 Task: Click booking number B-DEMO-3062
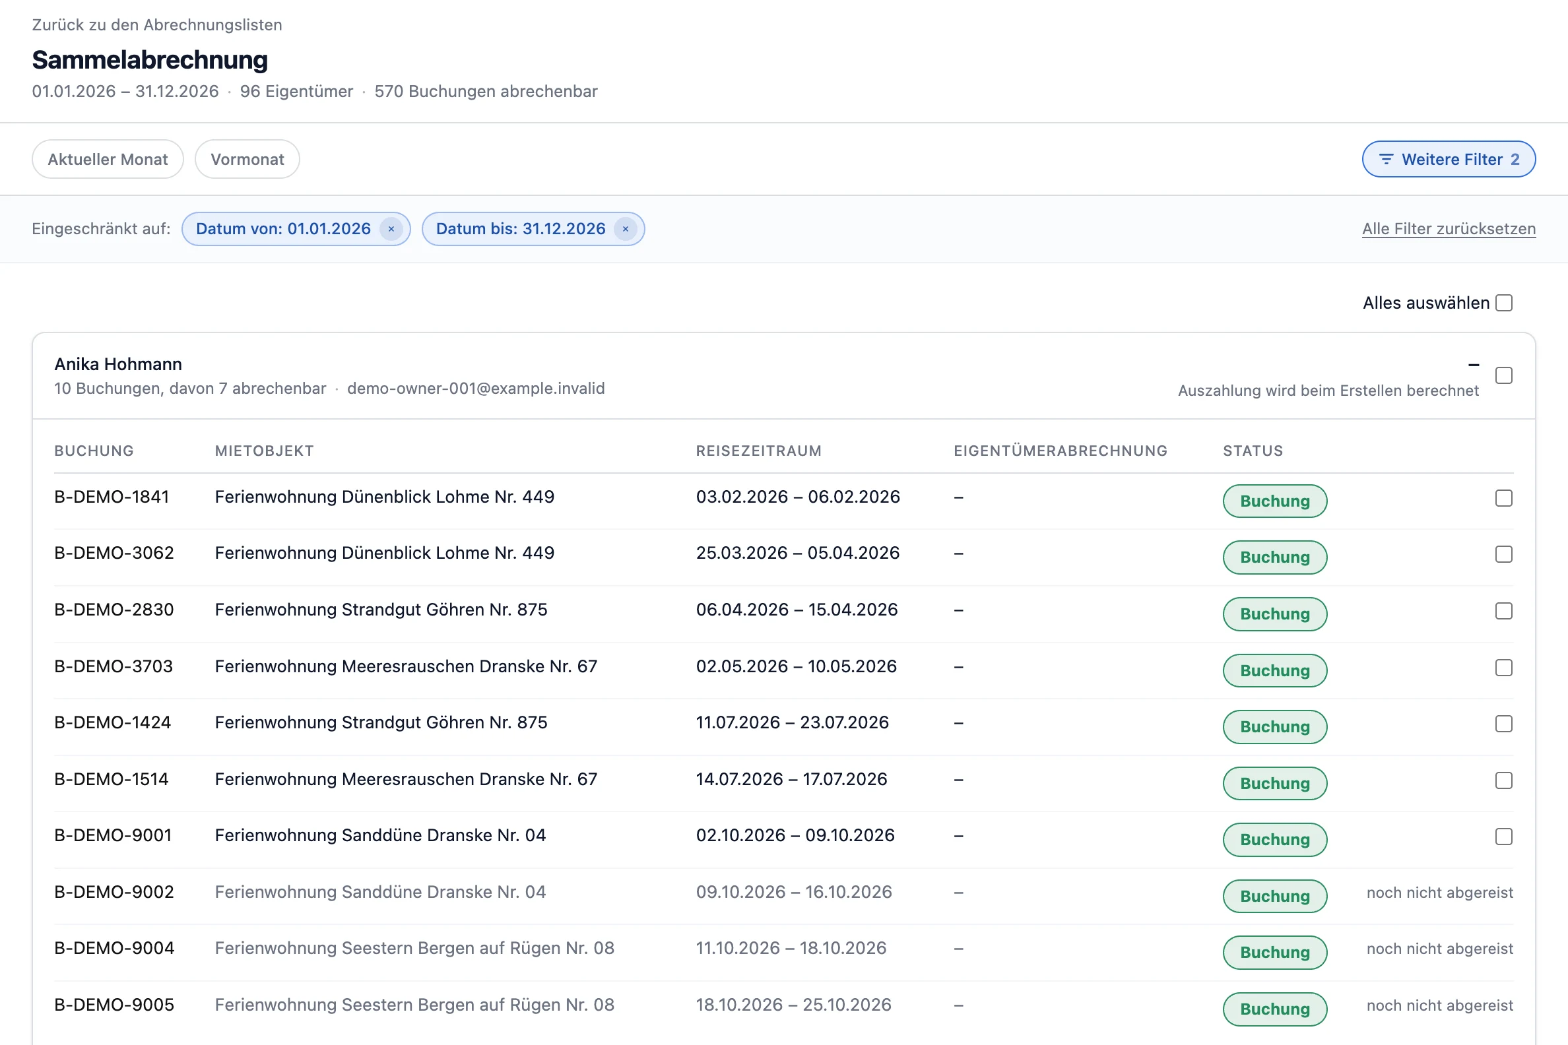click(114, 552)
